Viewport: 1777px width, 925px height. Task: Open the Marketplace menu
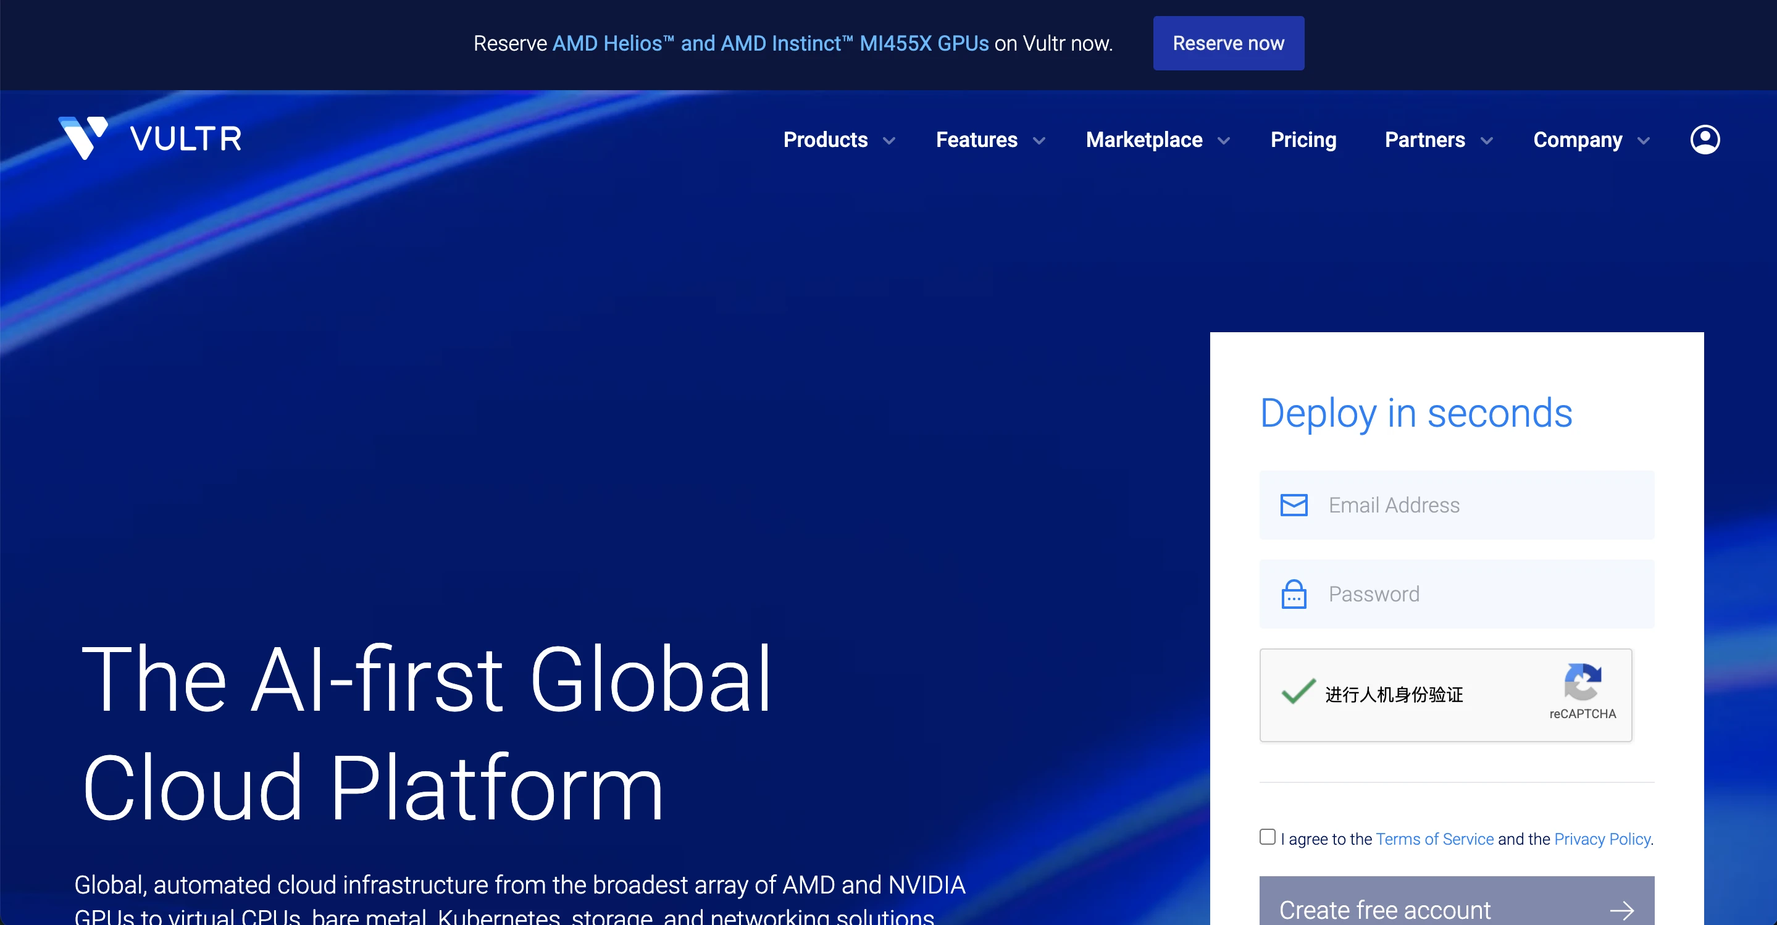1144,140
